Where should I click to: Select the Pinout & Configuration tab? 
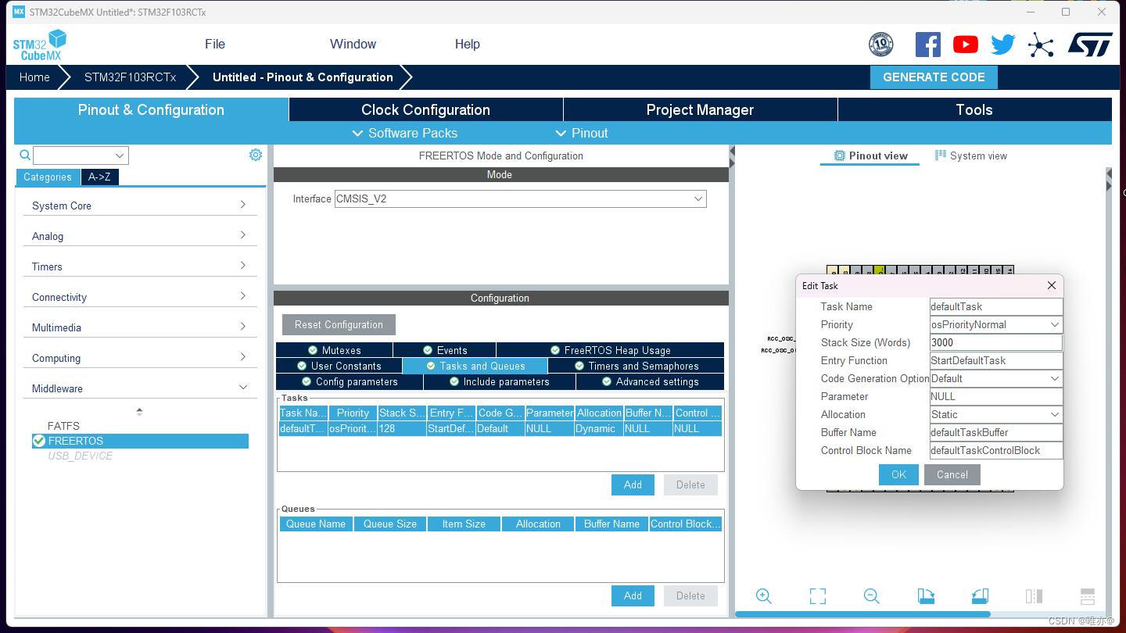coord(151,109)
